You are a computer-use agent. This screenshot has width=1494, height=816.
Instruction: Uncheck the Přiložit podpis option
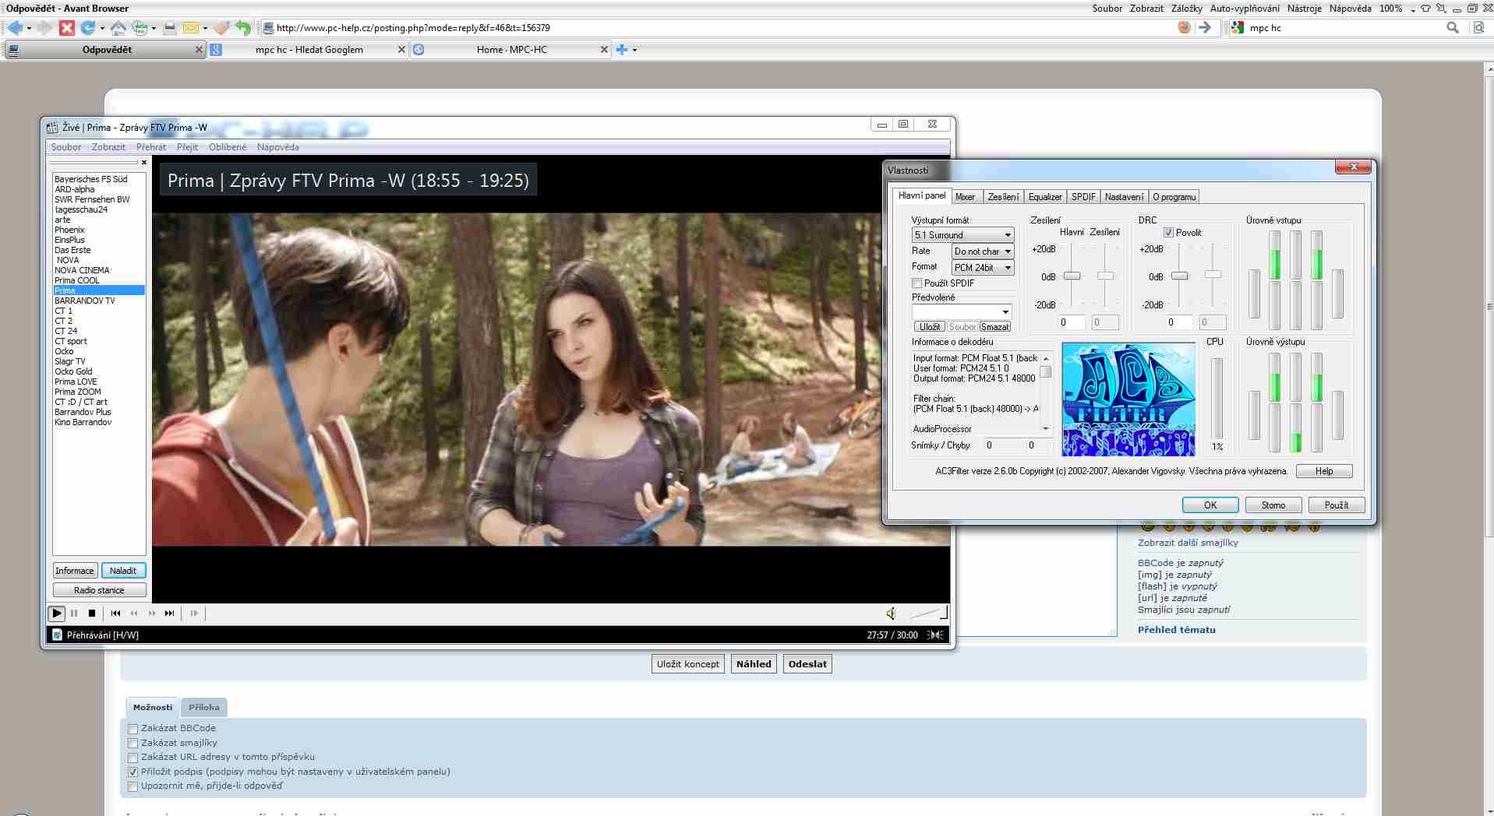pos(133,772)
